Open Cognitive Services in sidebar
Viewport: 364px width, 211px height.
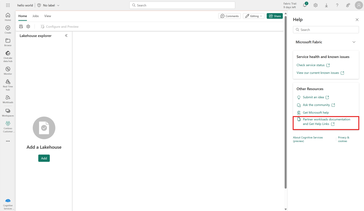click(7, 203)
